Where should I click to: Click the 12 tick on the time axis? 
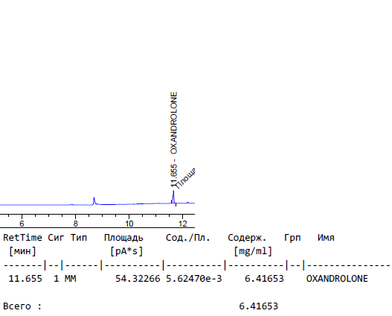tap(183, 224)
